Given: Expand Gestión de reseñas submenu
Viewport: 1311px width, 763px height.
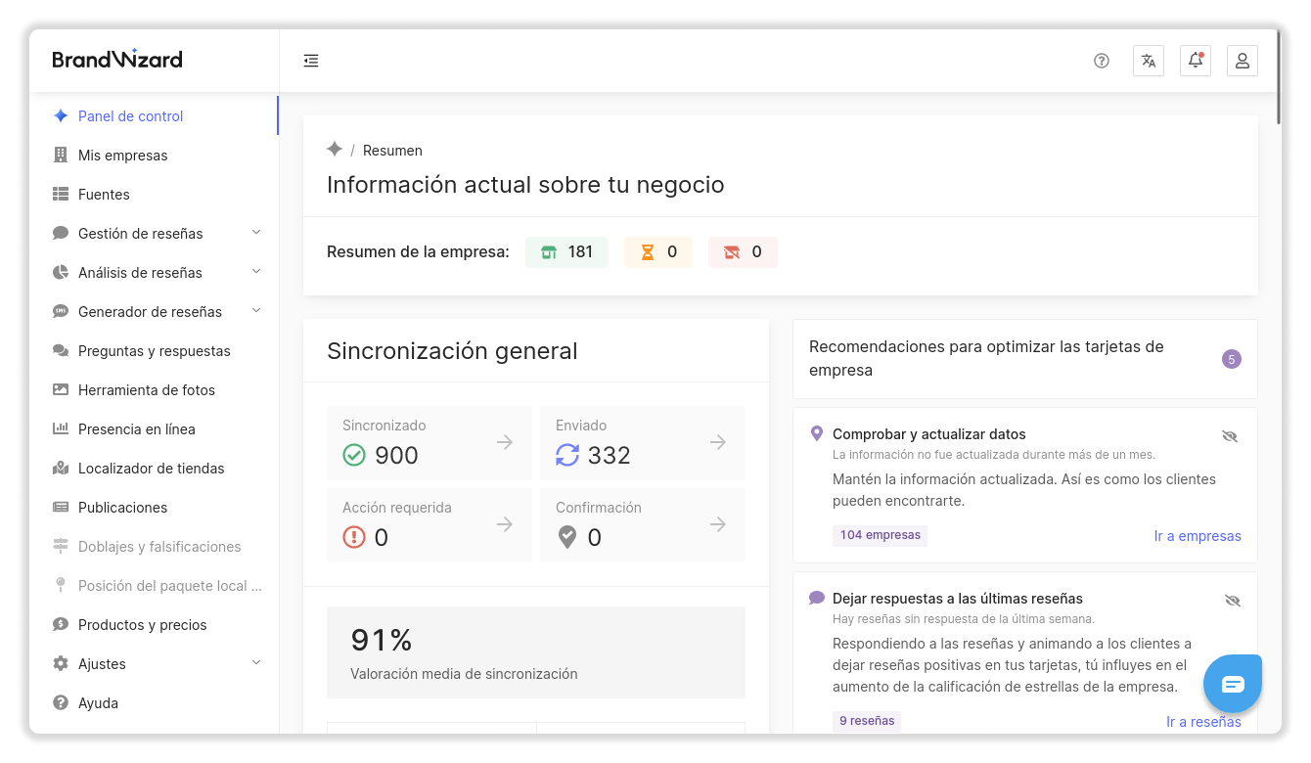Looking at the screenshot, I should pyautogui.click(x=256, y=233).
